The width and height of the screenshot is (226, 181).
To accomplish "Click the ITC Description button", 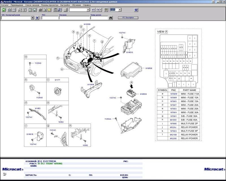I will (x=128, y=18).
